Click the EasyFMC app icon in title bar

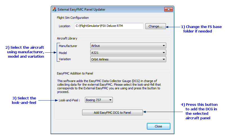54,9
